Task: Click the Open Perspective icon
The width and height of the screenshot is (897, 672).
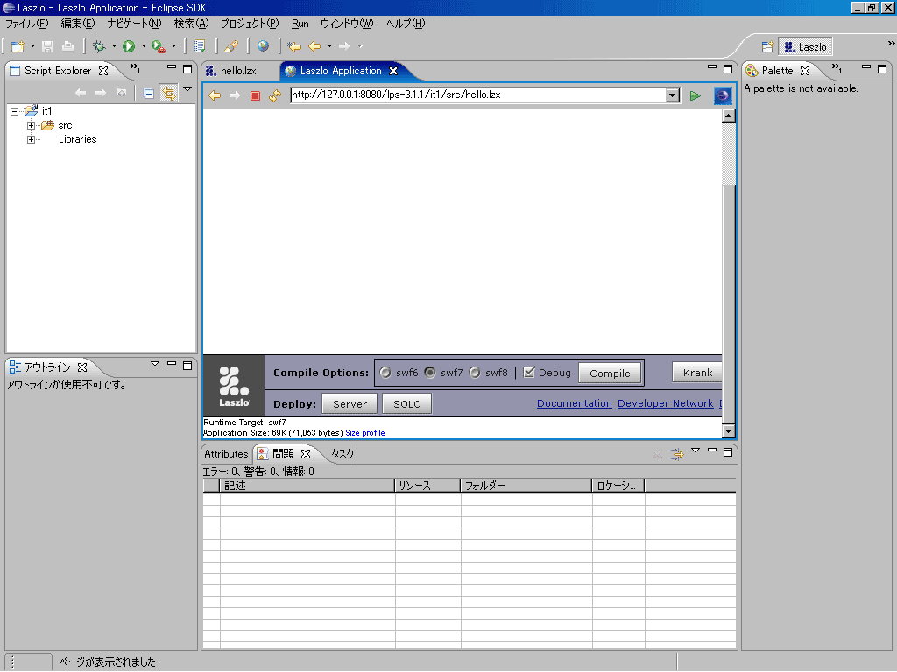Action: click(x=767, y=47)
